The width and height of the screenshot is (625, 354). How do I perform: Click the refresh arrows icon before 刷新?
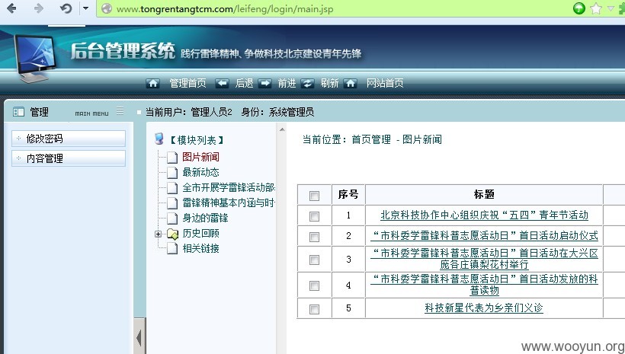[307, 83]
